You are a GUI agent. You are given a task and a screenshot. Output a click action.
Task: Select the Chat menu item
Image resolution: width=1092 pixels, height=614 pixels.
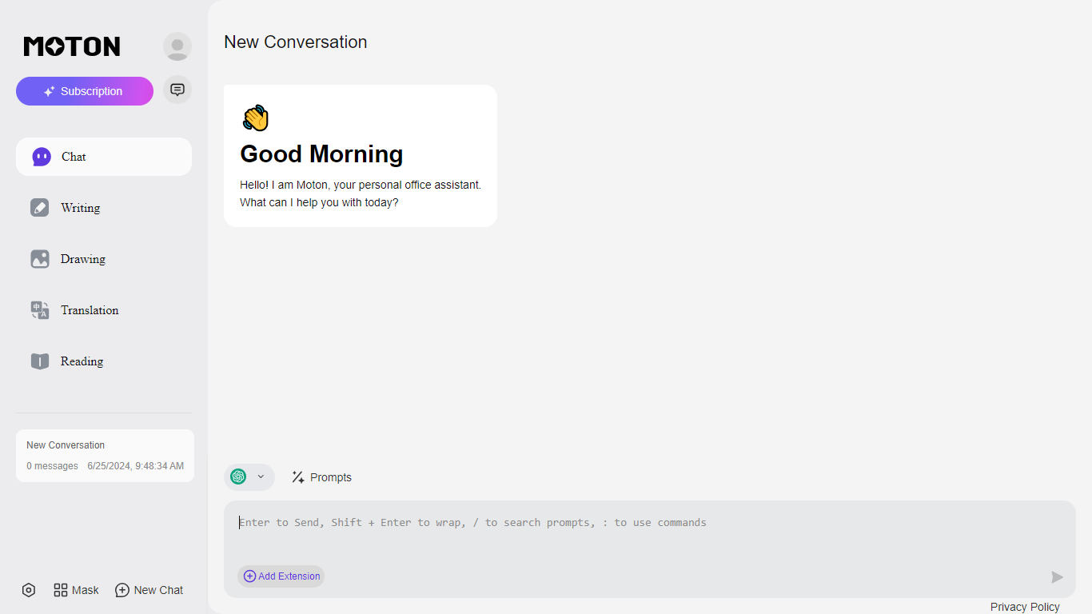click(104, 157)
